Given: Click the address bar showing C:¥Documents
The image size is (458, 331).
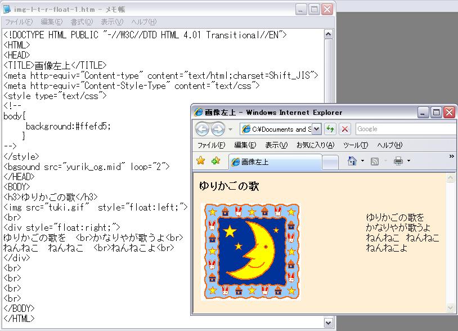Looking at the screenshot, I should pyautogui.click(x=276, y=129).
